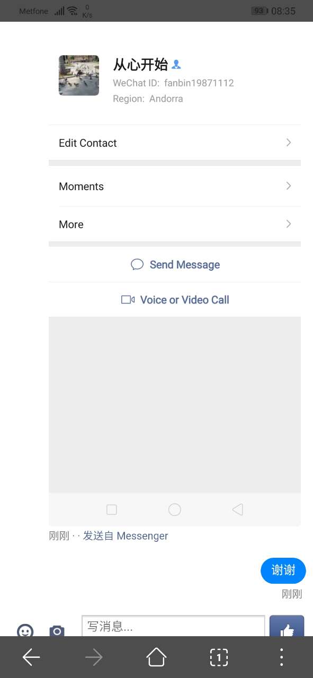Open Moments row chevron
313x678 pixels.
coord(289,186)
